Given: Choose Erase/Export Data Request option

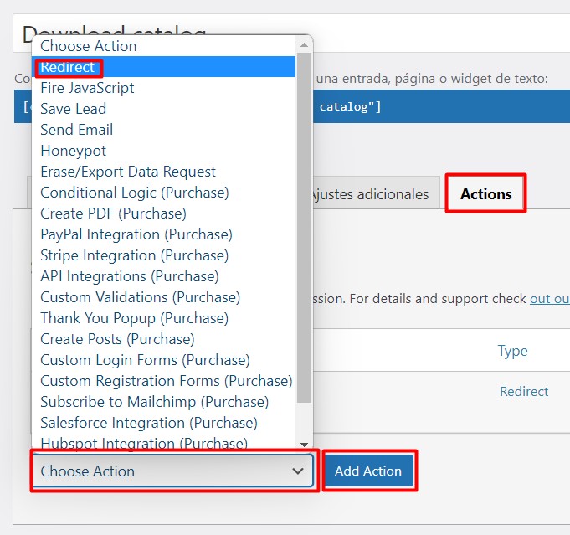Looking at the screenshot, I should (x=128, y=172).
